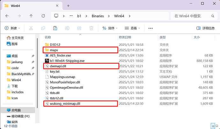
Task: Click the PC monitor icon in address bar
Action: point(56,16)
